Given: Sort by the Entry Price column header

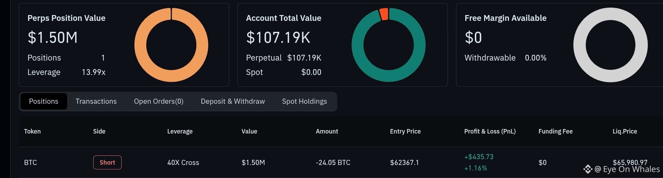Looking at the screenshot, I should [x=405, y=131].
